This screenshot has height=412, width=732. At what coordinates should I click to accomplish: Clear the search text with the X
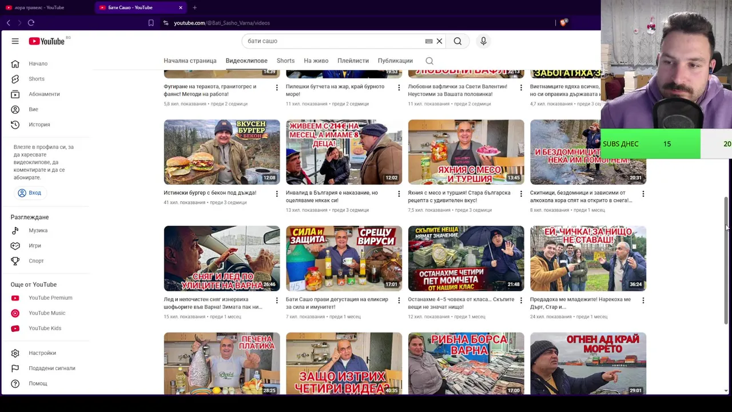[x=439, y=41]
